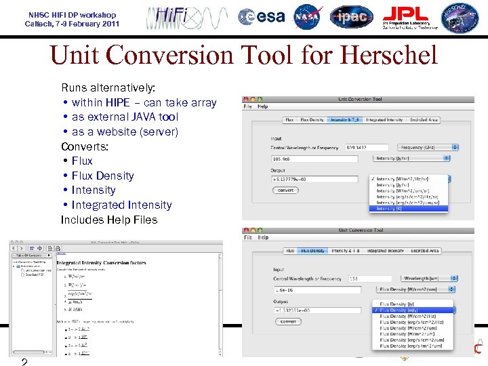This screenshot has width=488, height=366.
Task: Open Help menu in lower Unit Conversion window
Action: pyautogui.click(x=263, y=237)
